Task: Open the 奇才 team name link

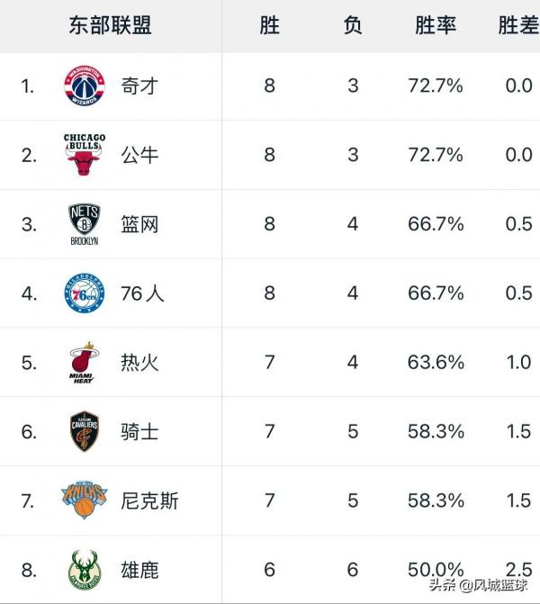Action: 139,86
